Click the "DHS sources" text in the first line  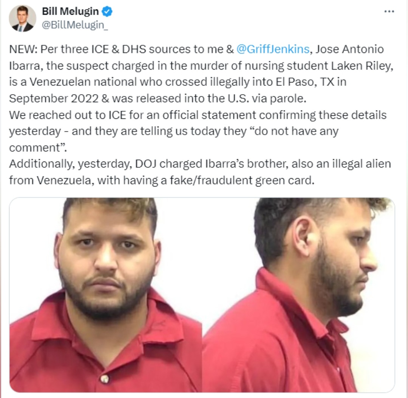[x=159, y=49]
